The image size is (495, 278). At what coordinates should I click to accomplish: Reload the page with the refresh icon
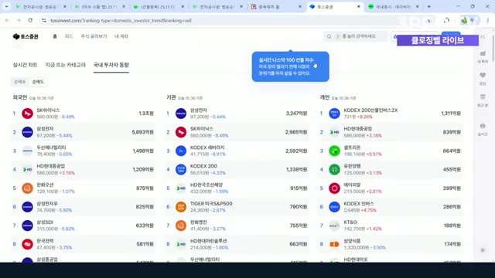30,20
